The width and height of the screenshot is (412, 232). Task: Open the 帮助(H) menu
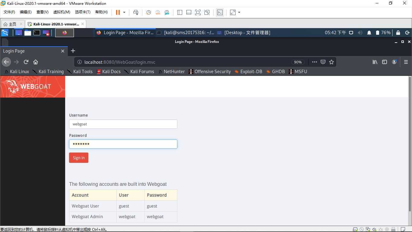(x=101, y=12)
